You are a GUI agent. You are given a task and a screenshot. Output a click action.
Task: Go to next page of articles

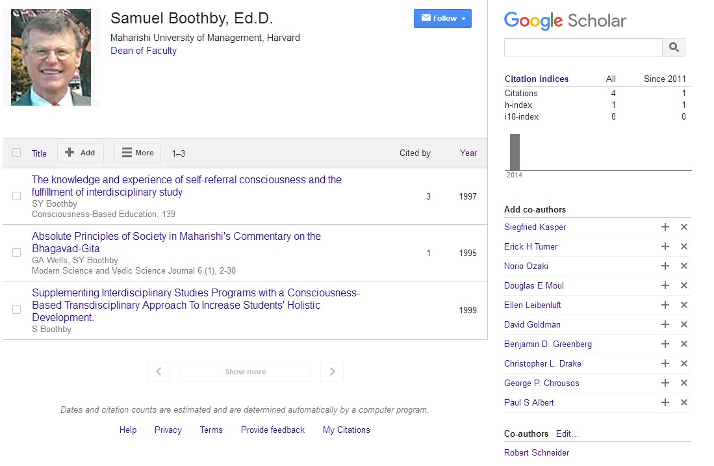point(332,372)
